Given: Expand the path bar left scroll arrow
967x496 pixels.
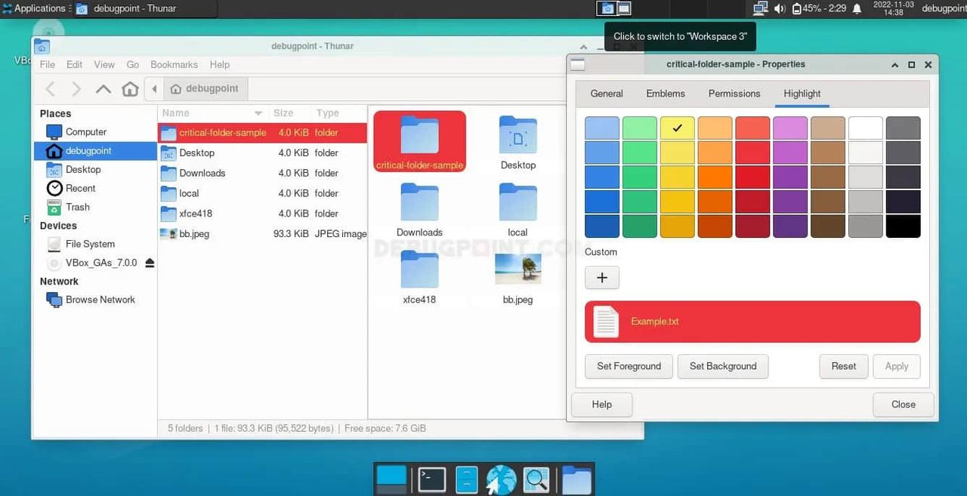Looking at the screenshot, I should (154, 89).
